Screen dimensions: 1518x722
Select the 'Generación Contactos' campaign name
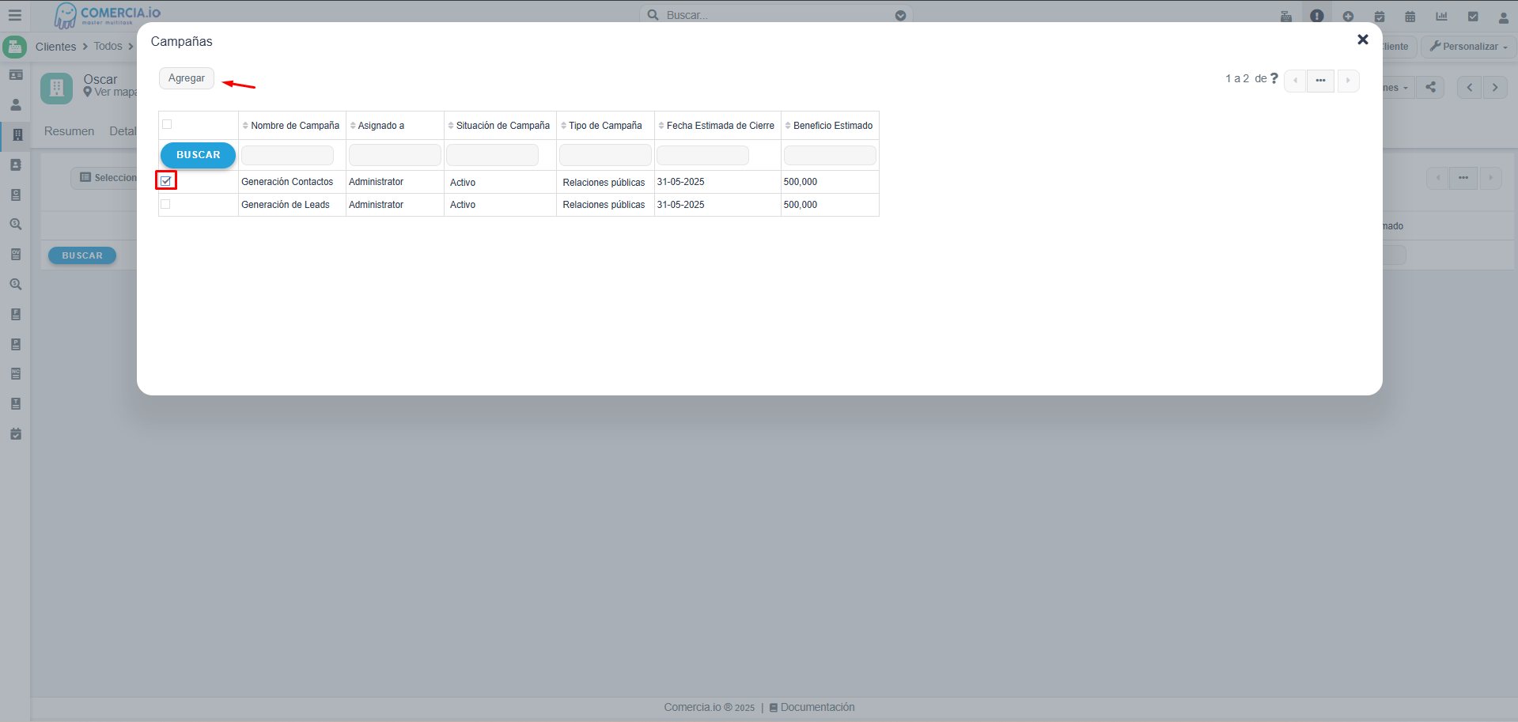(287, 182)
